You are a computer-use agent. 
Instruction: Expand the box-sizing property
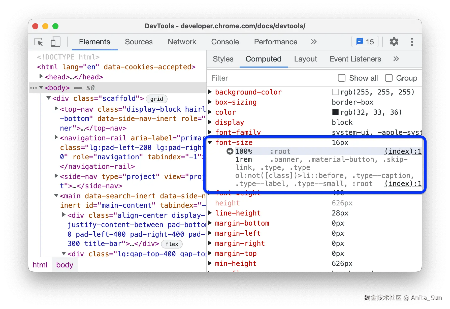point(210,102)
